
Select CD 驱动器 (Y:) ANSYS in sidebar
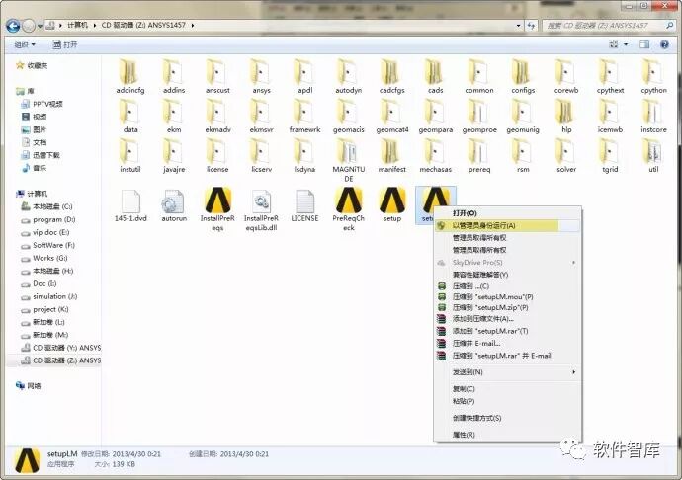point(61,348)
